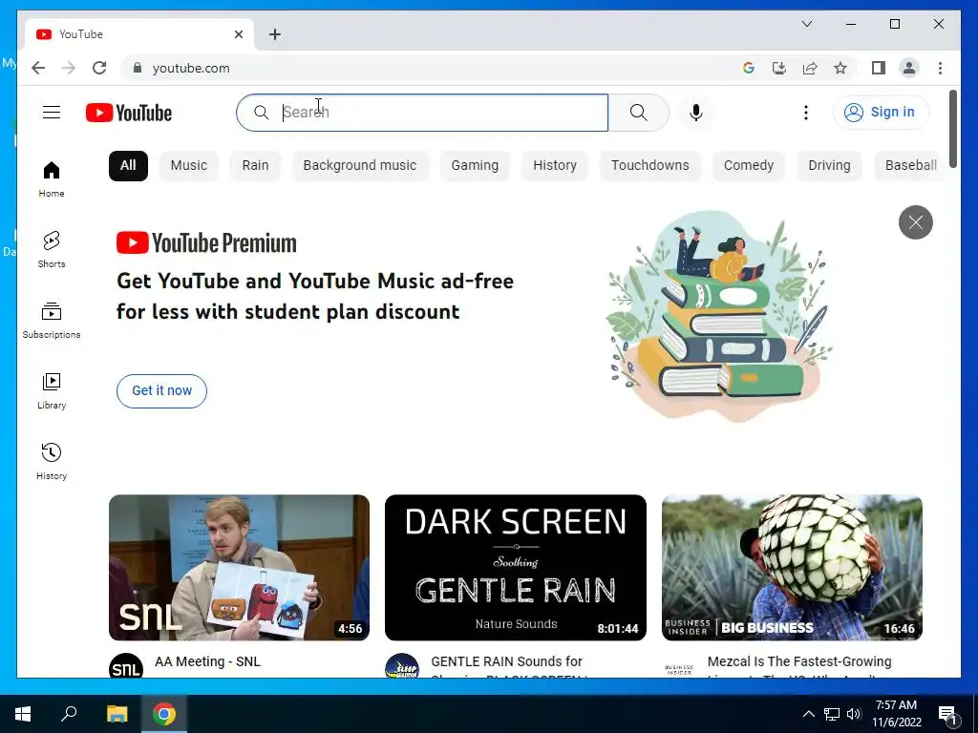Open the Chrome profile avatar
978x733 pixels.
coord(909,68)
